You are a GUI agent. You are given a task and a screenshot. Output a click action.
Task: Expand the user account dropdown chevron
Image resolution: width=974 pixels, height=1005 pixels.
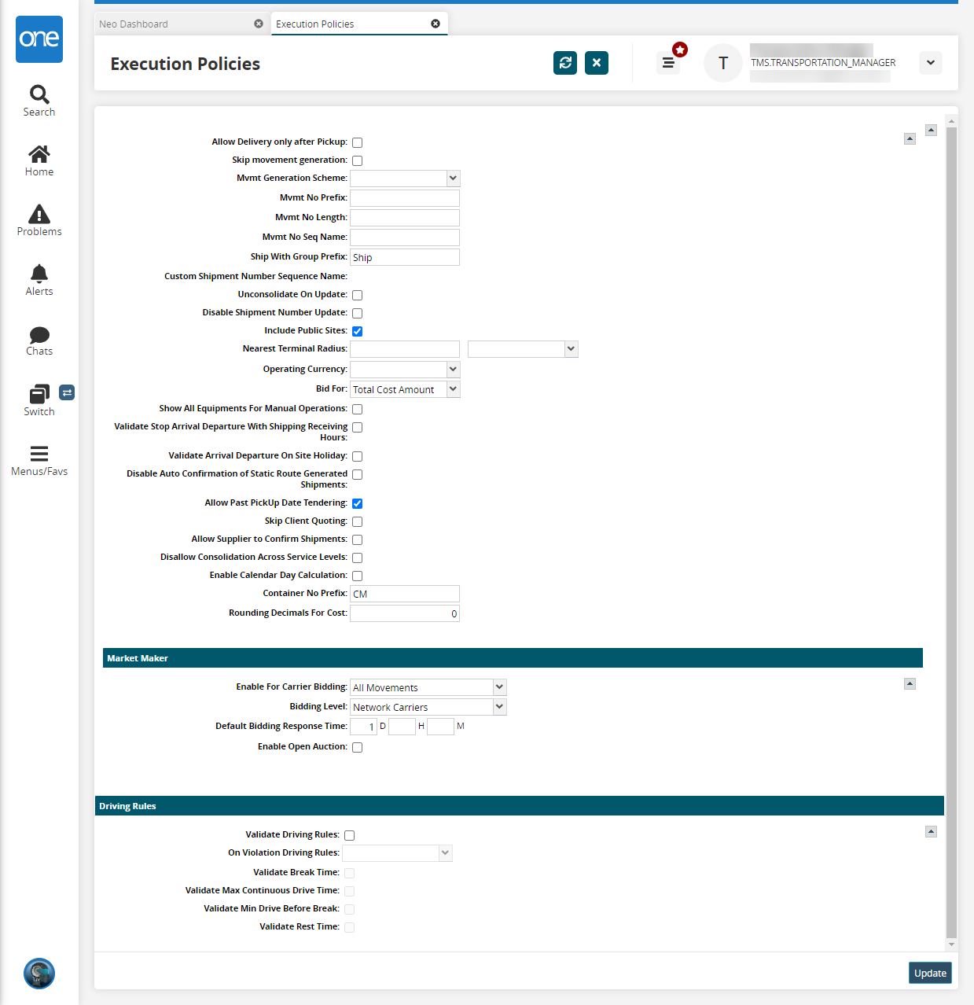[x=931, y=63]
